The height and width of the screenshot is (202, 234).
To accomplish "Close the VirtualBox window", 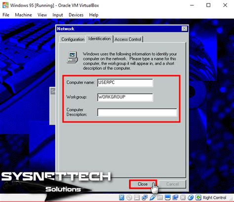I will 225,5.
